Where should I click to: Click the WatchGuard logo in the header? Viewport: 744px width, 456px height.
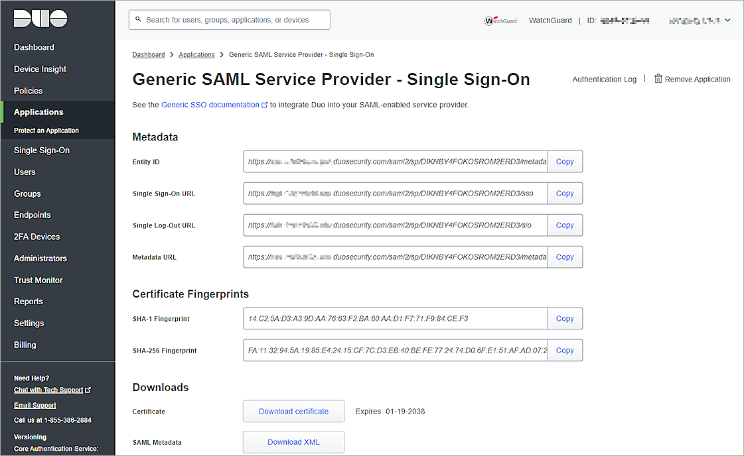point(500,20)
